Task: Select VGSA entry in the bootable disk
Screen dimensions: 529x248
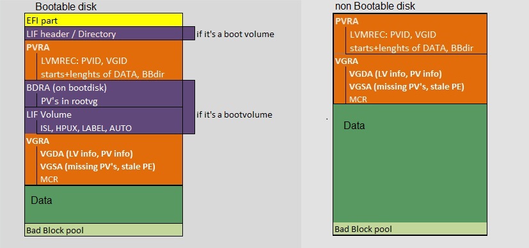Action: click(x=97, y=166)
